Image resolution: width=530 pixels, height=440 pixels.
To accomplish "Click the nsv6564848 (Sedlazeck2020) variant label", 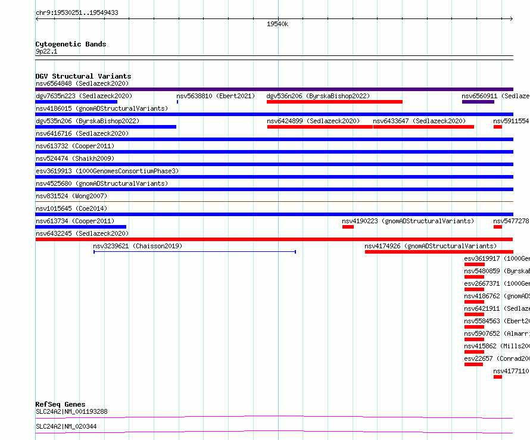I will pos(82,83).
